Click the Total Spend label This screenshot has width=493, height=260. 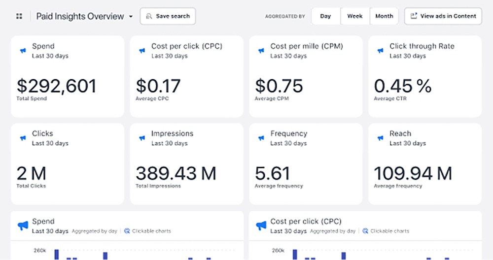32,98
